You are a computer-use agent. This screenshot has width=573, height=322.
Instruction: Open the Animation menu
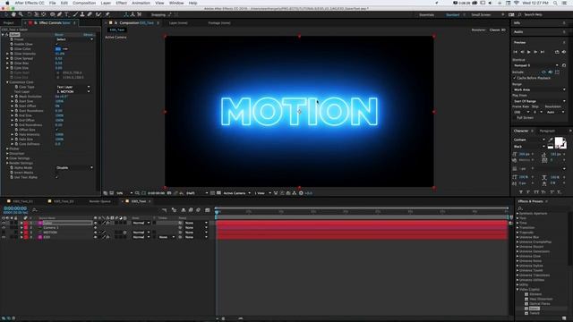(141, 3)
